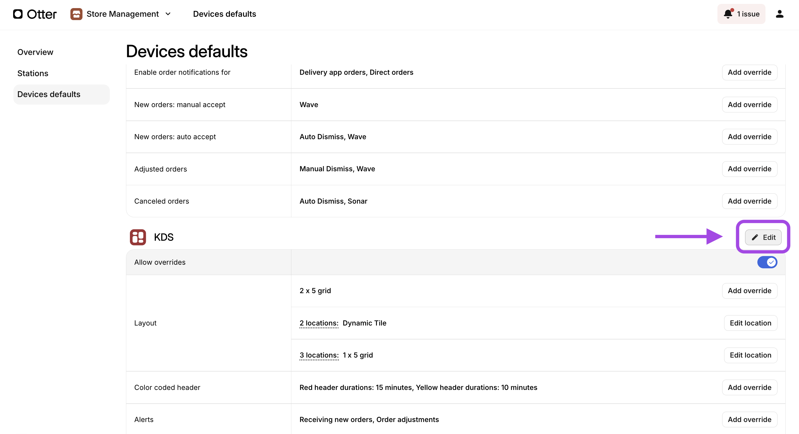
Task: Expand the Store Management dropdown chevron
Action: click(168, 14)
